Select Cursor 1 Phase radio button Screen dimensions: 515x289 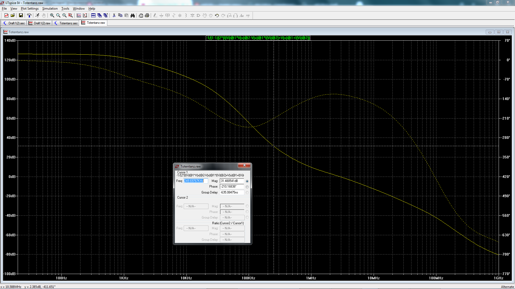coord(247,187)
